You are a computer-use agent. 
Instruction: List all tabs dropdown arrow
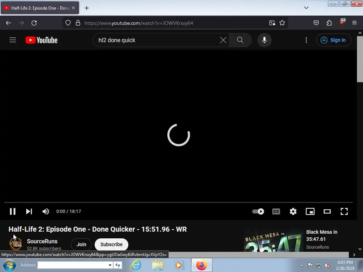306,8
